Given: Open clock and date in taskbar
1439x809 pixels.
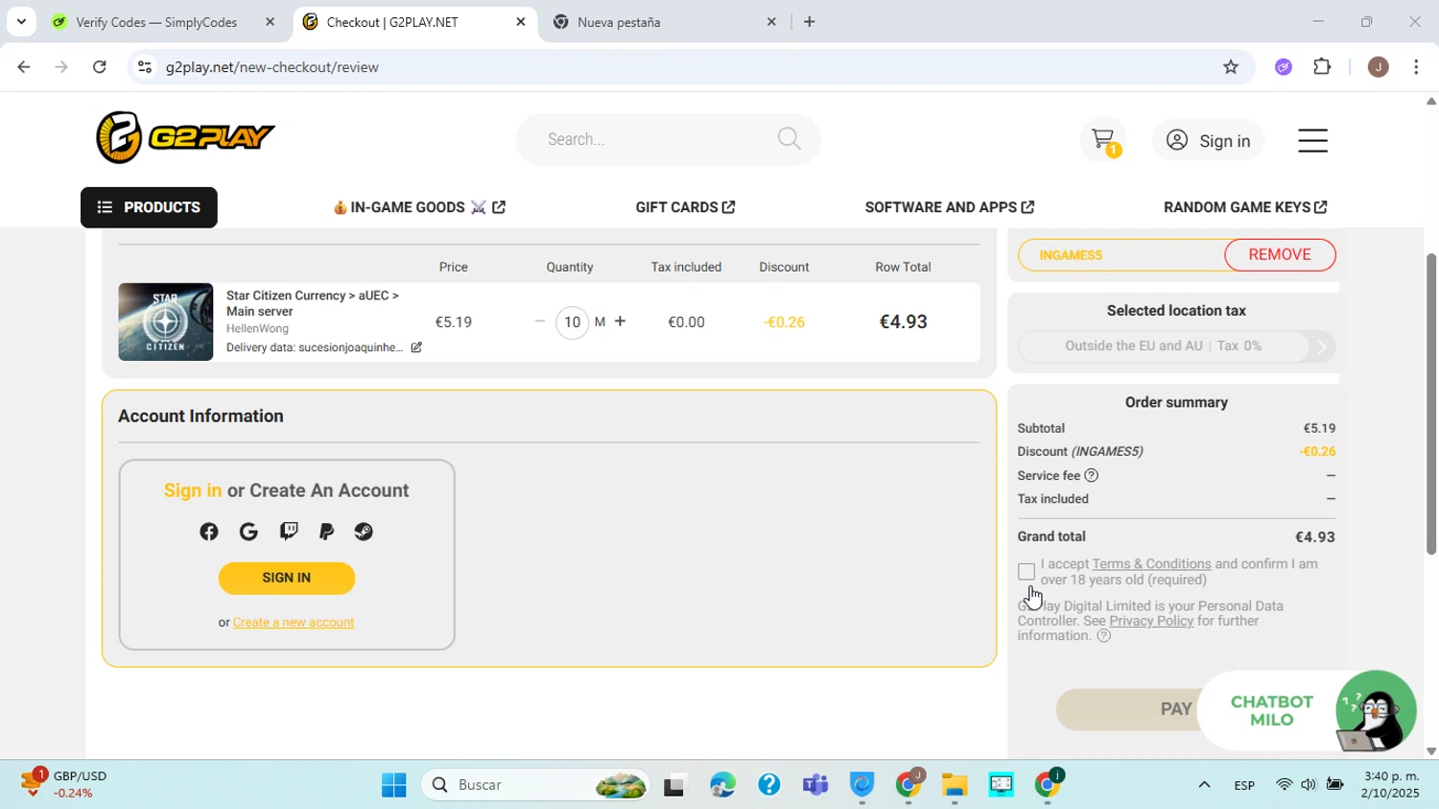Looking at the screenshot, I should coord(1391,785).
